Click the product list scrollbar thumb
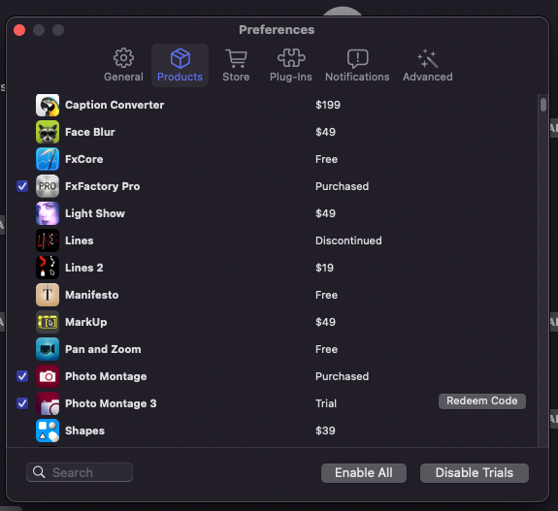558x511 pixels. 543,105
